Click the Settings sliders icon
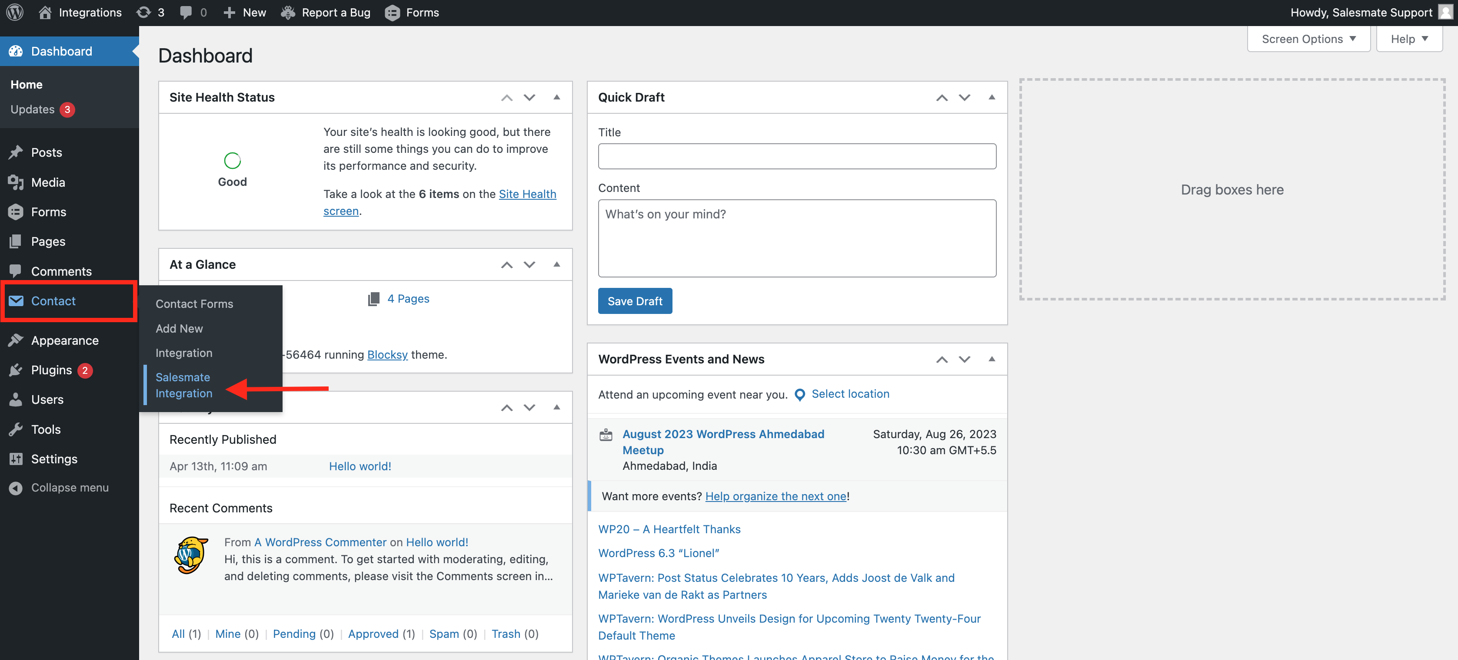 point(16,459)
